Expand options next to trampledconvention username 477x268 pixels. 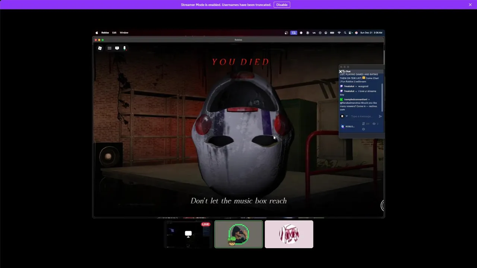[369, 99]
